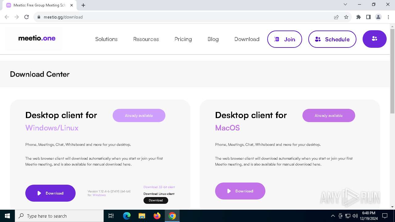Viewport: 395px width, 222px height.
Task: Click the taskbar search box
Action: click(59, 216)
